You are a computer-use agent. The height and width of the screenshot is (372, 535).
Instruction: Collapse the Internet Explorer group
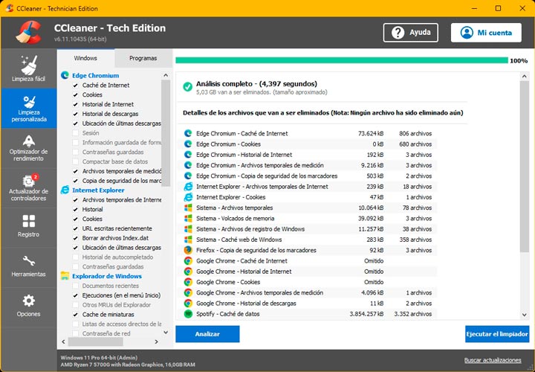(x=98, y=190)
